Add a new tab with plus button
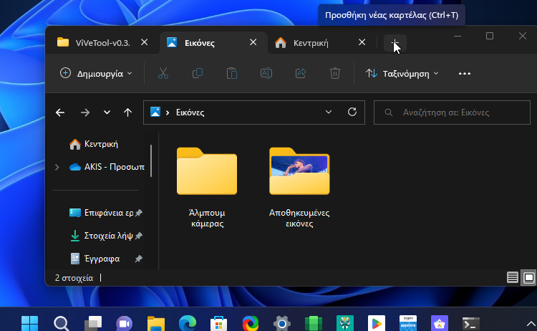 click(394, 44)
